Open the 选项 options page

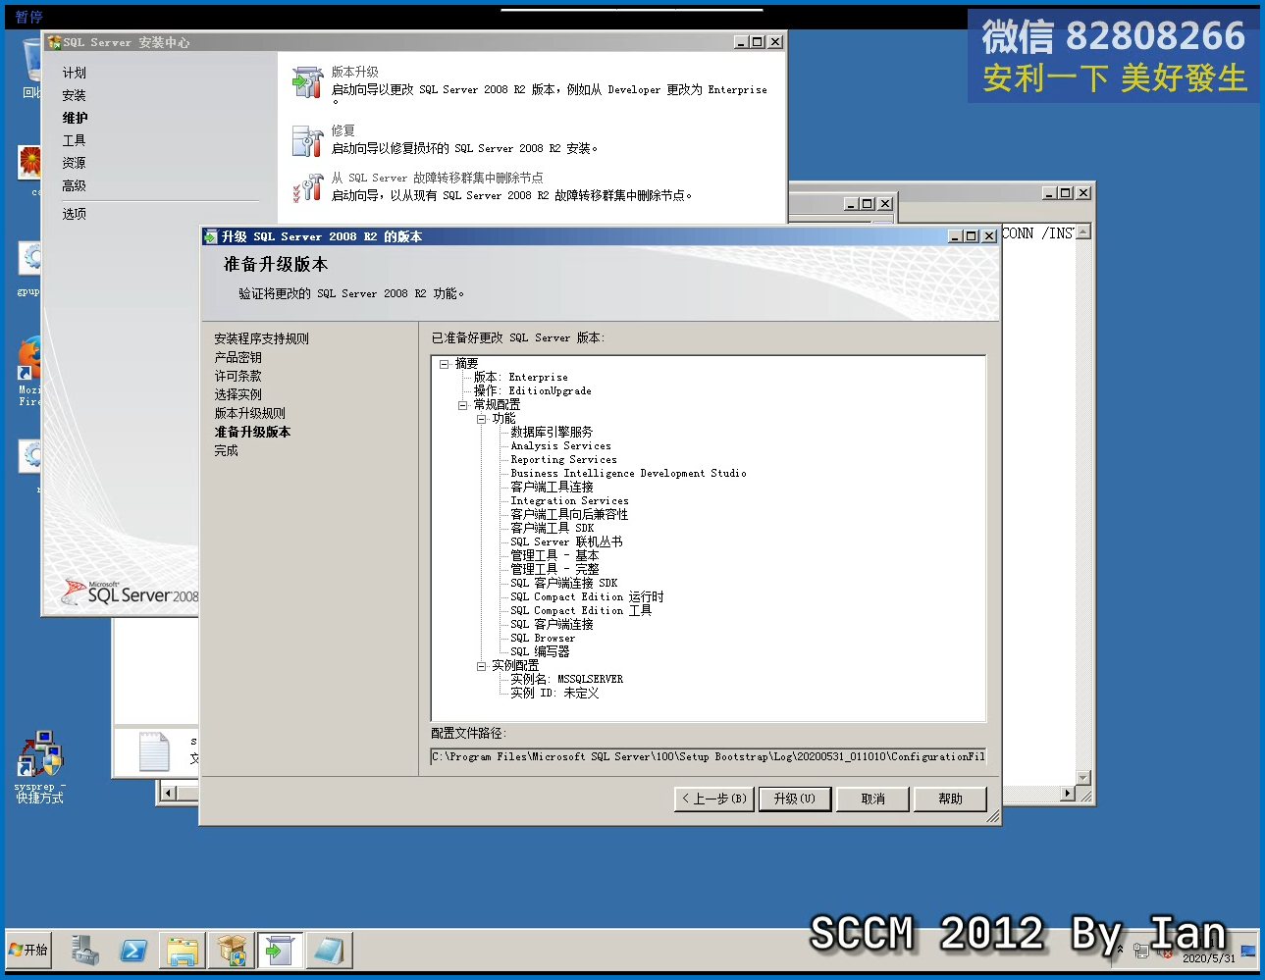click(x=75, y=213)
